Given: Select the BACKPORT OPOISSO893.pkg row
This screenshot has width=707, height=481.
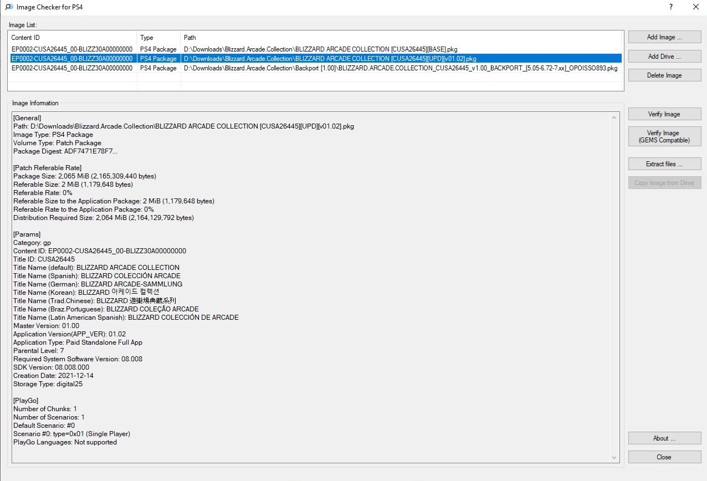Looking at the screenshot, I should coord(315,68).
